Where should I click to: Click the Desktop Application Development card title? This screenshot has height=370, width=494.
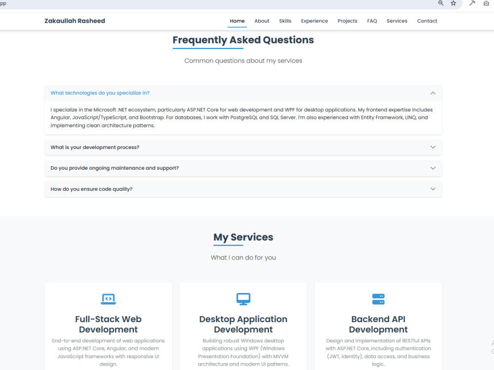pyautogui.click(x=243, y=324)
